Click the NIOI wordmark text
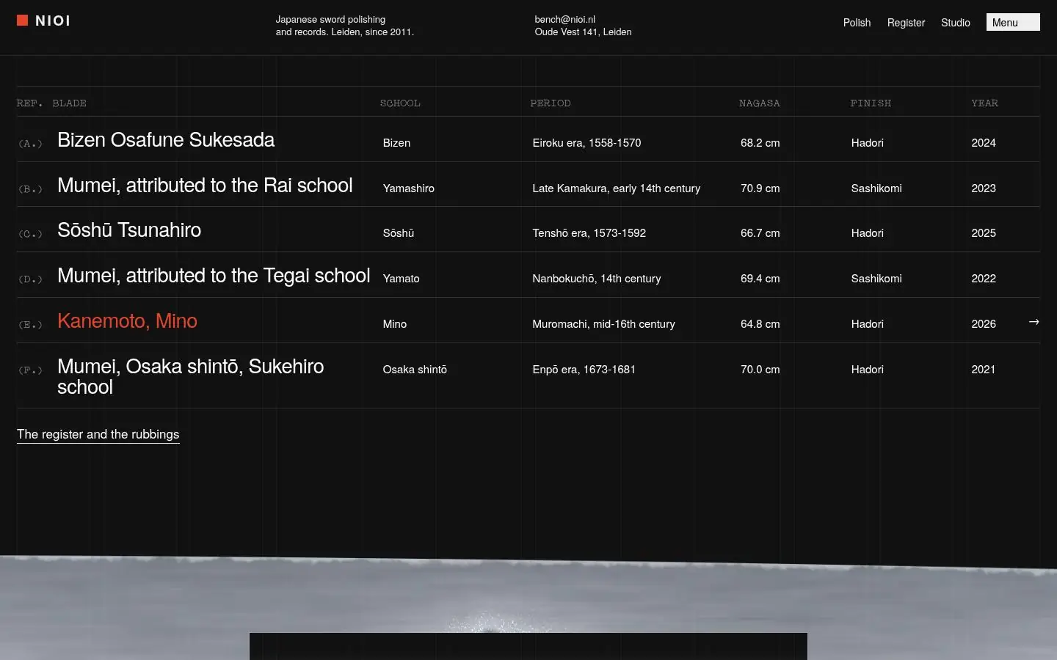 53,21
